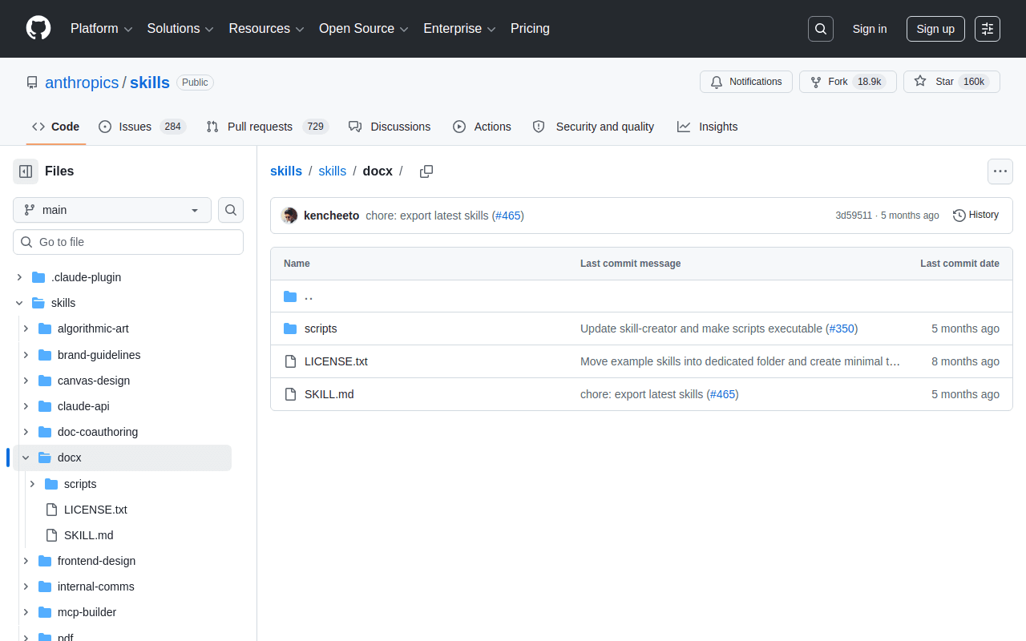Collapse the skills folder chevron in the tree
This screenshot has width=1026, height=641.
pyautogui.click(x=19, y=303)
